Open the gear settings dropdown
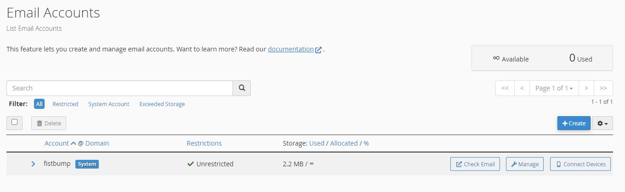 (x=602, y=123)
